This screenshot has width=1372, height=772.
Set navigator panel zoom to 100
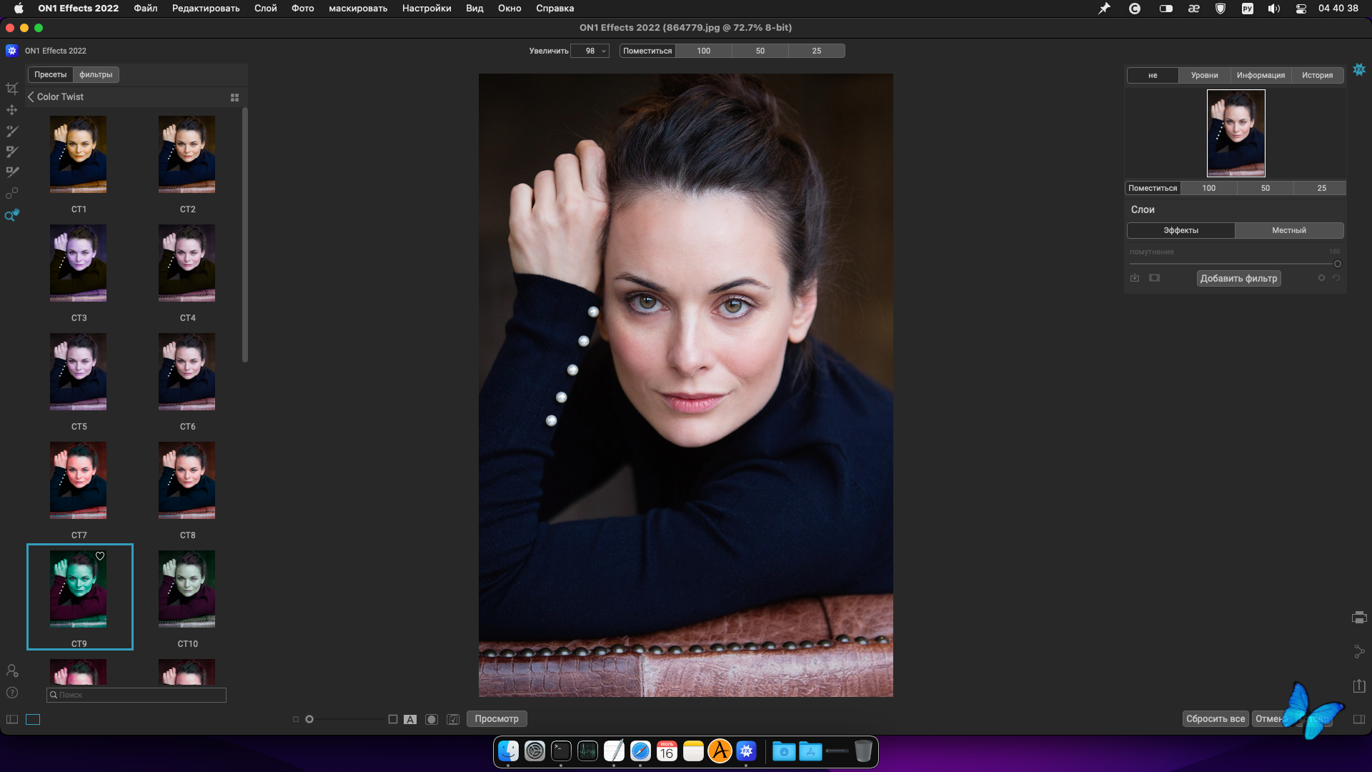pos(1208,188)
